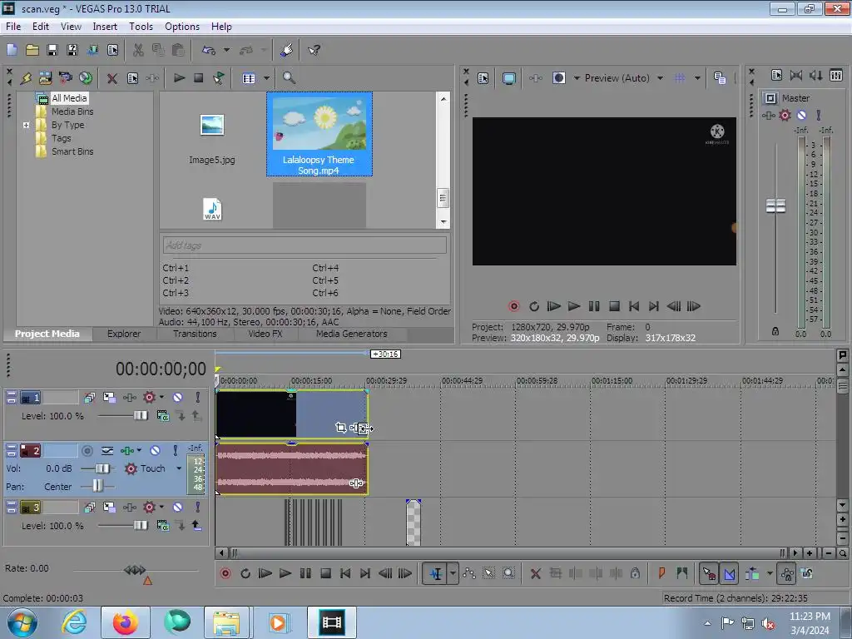Adjust track 2 Pan slider
Viewport: 852px width, 639px height.
point(97,486)
